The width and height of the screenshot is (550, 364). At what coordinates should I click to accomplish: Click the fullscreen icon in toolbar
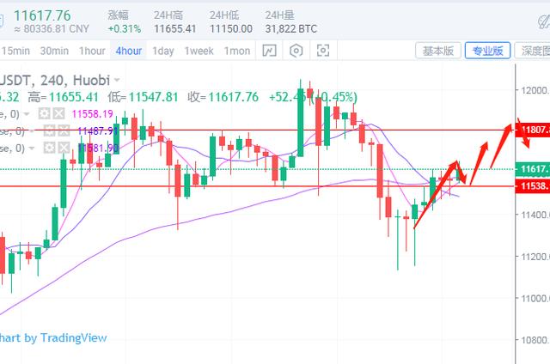pos(323,51)
